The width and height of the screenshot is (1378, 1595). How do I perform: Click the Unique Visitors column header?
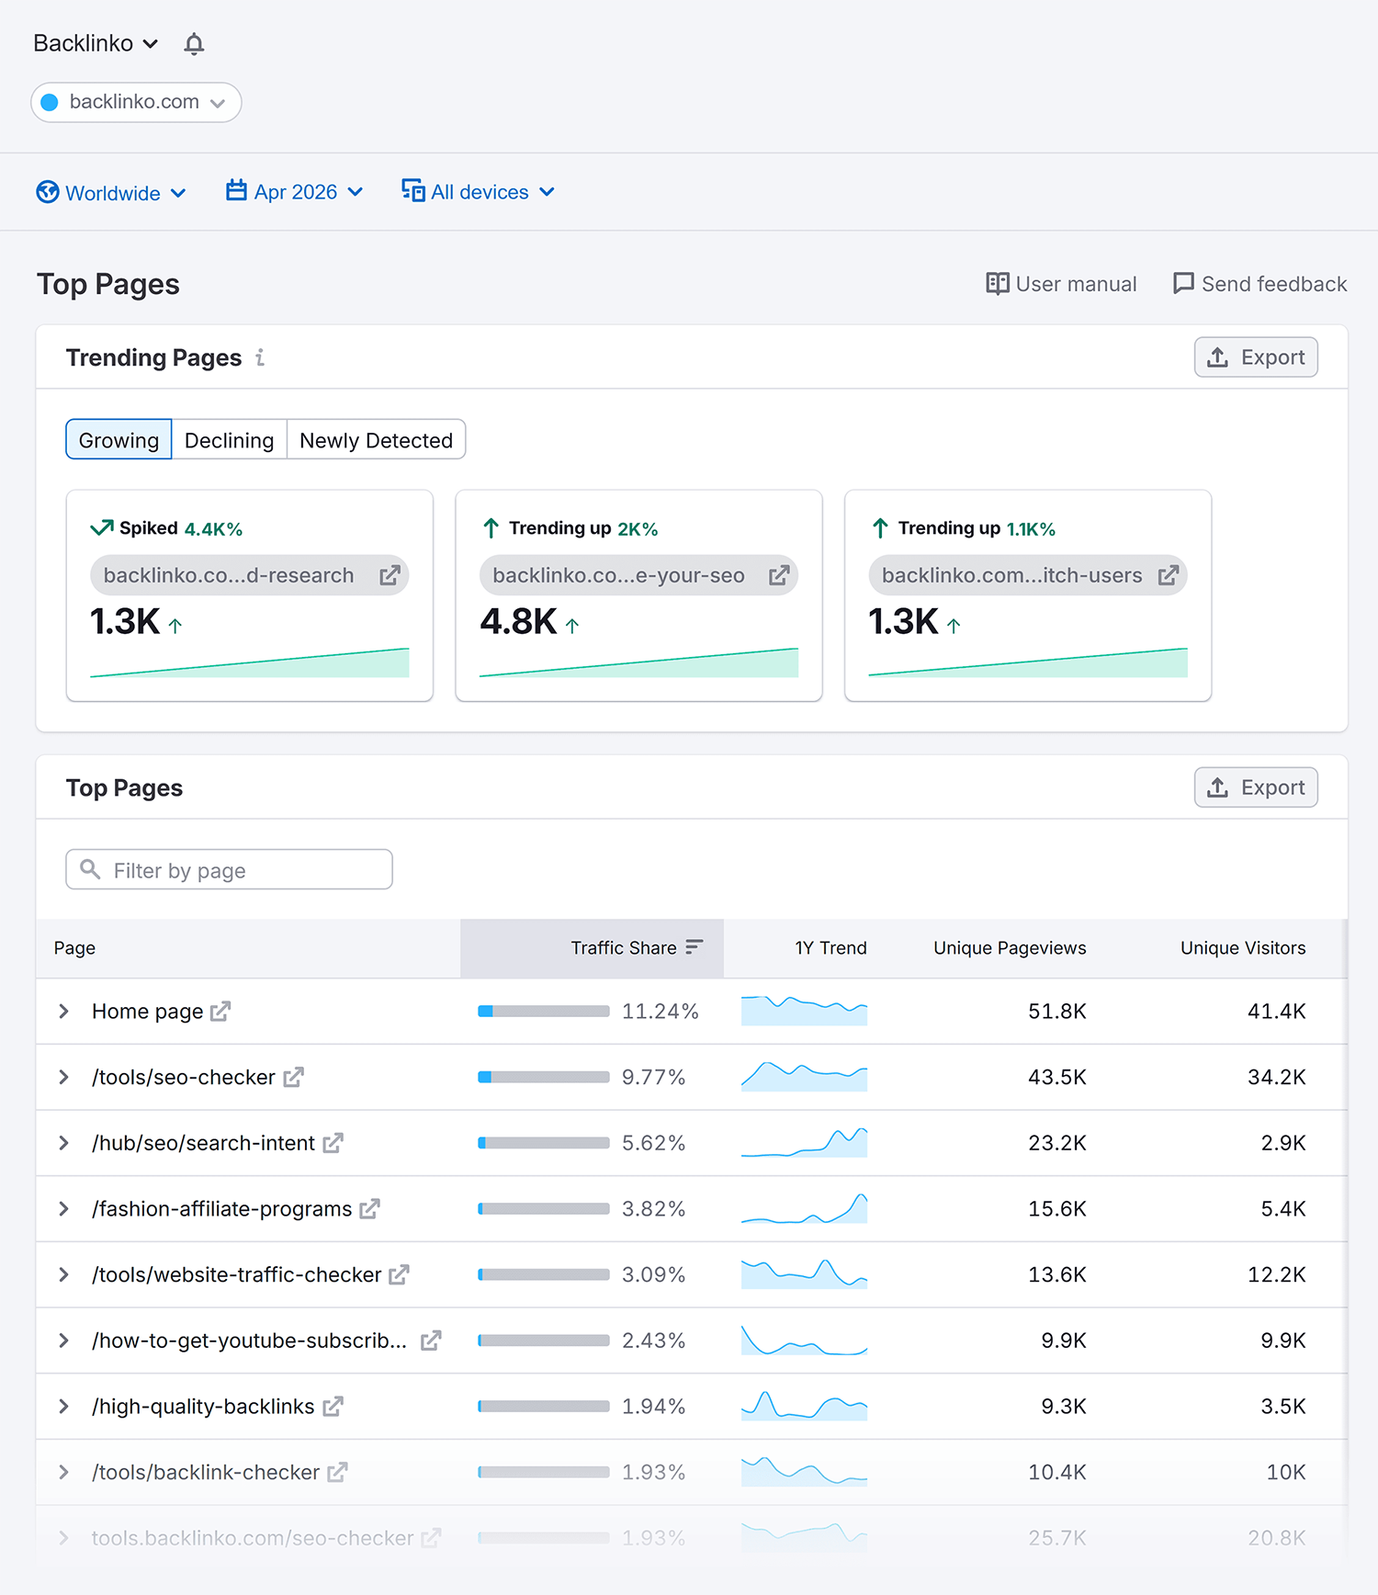(1243, 948)
